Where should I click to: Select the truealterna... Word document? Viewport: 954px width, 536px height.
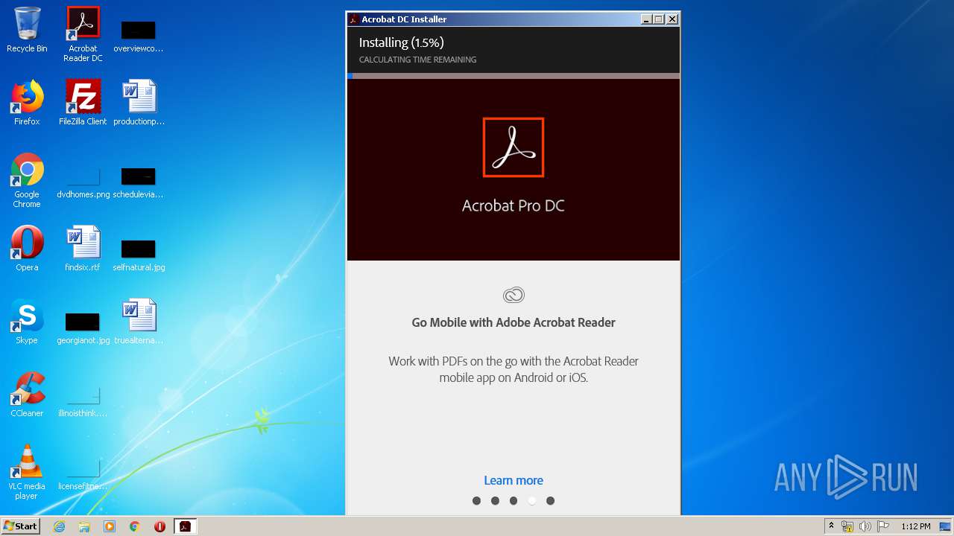point(139,322)
